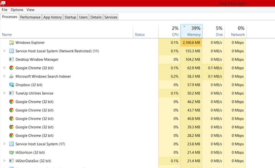
Task: Expand Service Host: Local System (17)
Action: (x=4, y=144)
